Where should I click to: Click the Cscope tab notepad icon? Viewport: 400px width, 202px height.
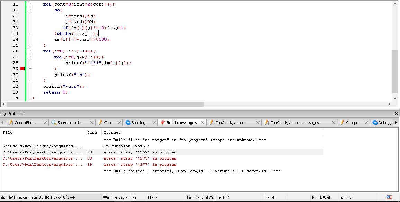tap(342, 123)
